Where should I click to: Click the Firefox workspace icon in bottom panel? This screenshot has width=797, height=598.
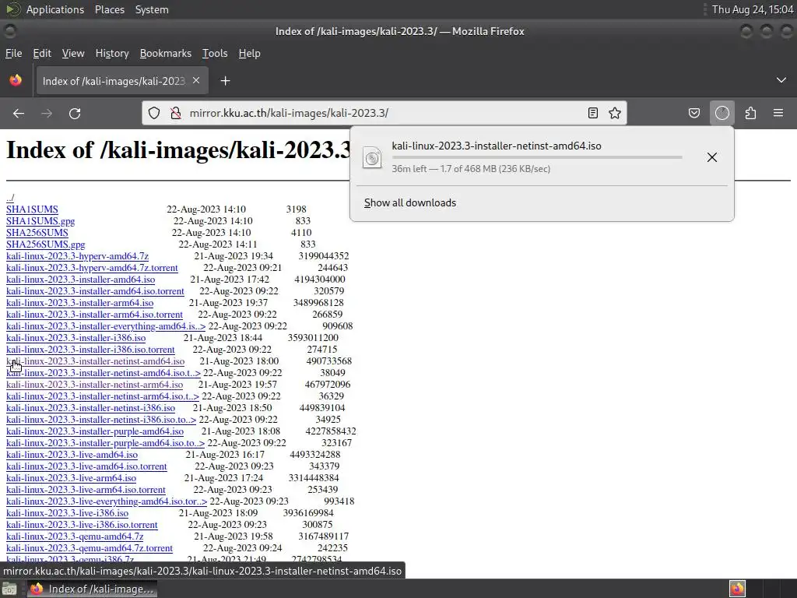[x=738, y=589]
